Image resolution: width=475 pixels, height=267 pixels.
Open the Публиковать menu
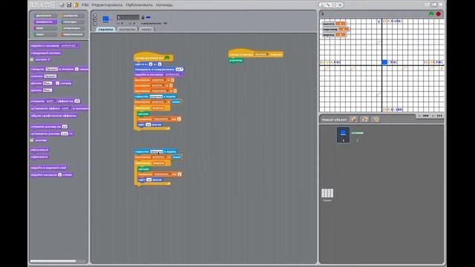point(140,5)
